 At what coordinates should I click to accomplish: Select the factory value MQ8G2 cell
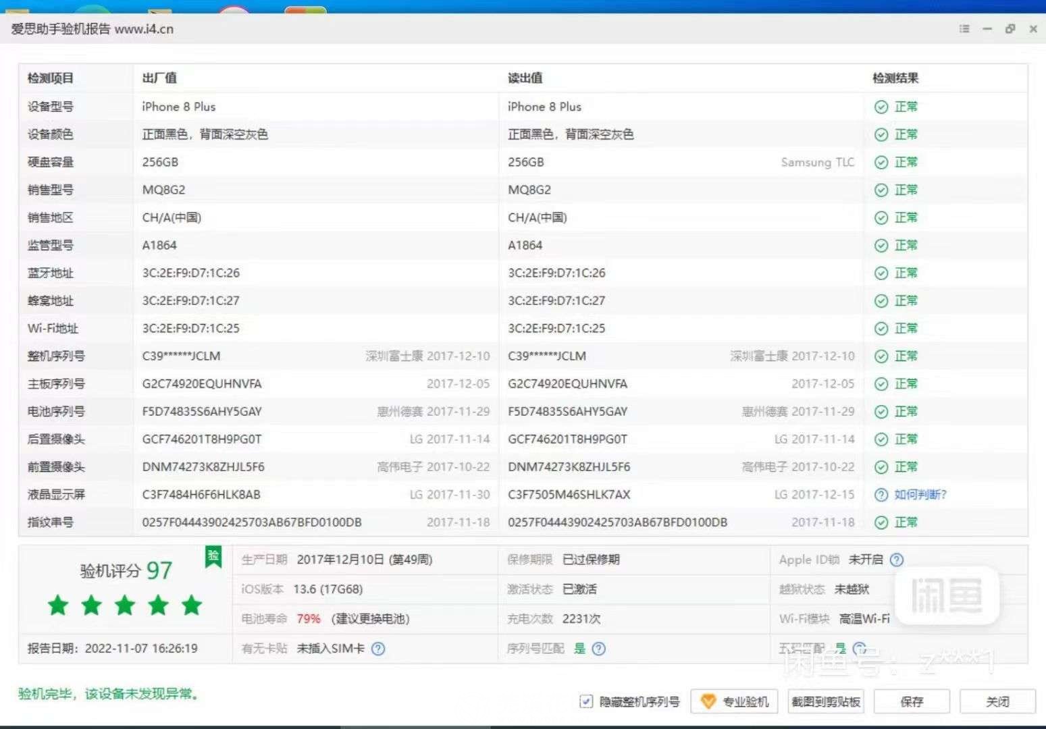163,190
